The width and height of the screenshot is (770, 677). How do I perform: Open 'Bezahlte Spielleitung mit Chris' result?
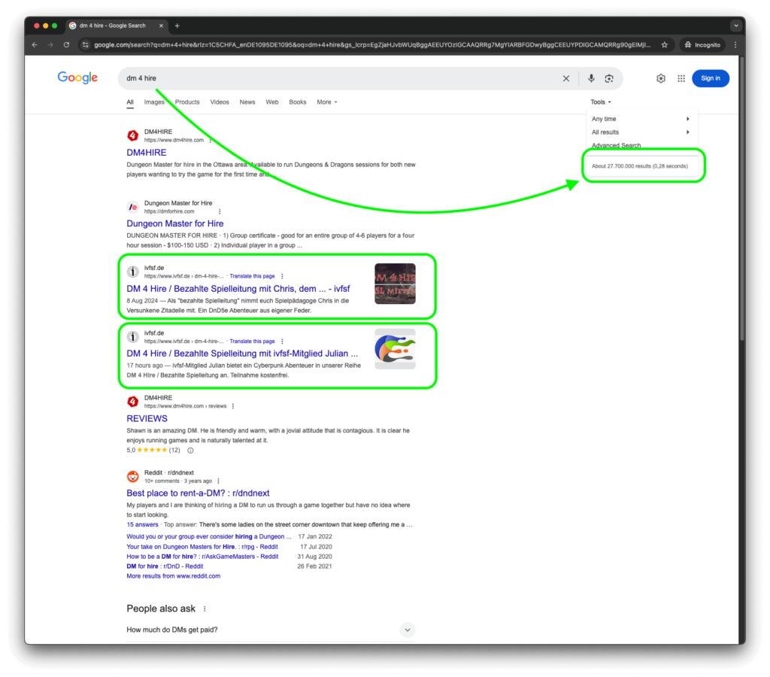click(x=238, y=288)
